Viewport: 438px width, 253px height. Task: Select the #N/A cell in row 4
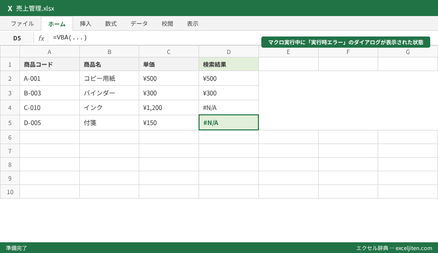pos(229,108)
